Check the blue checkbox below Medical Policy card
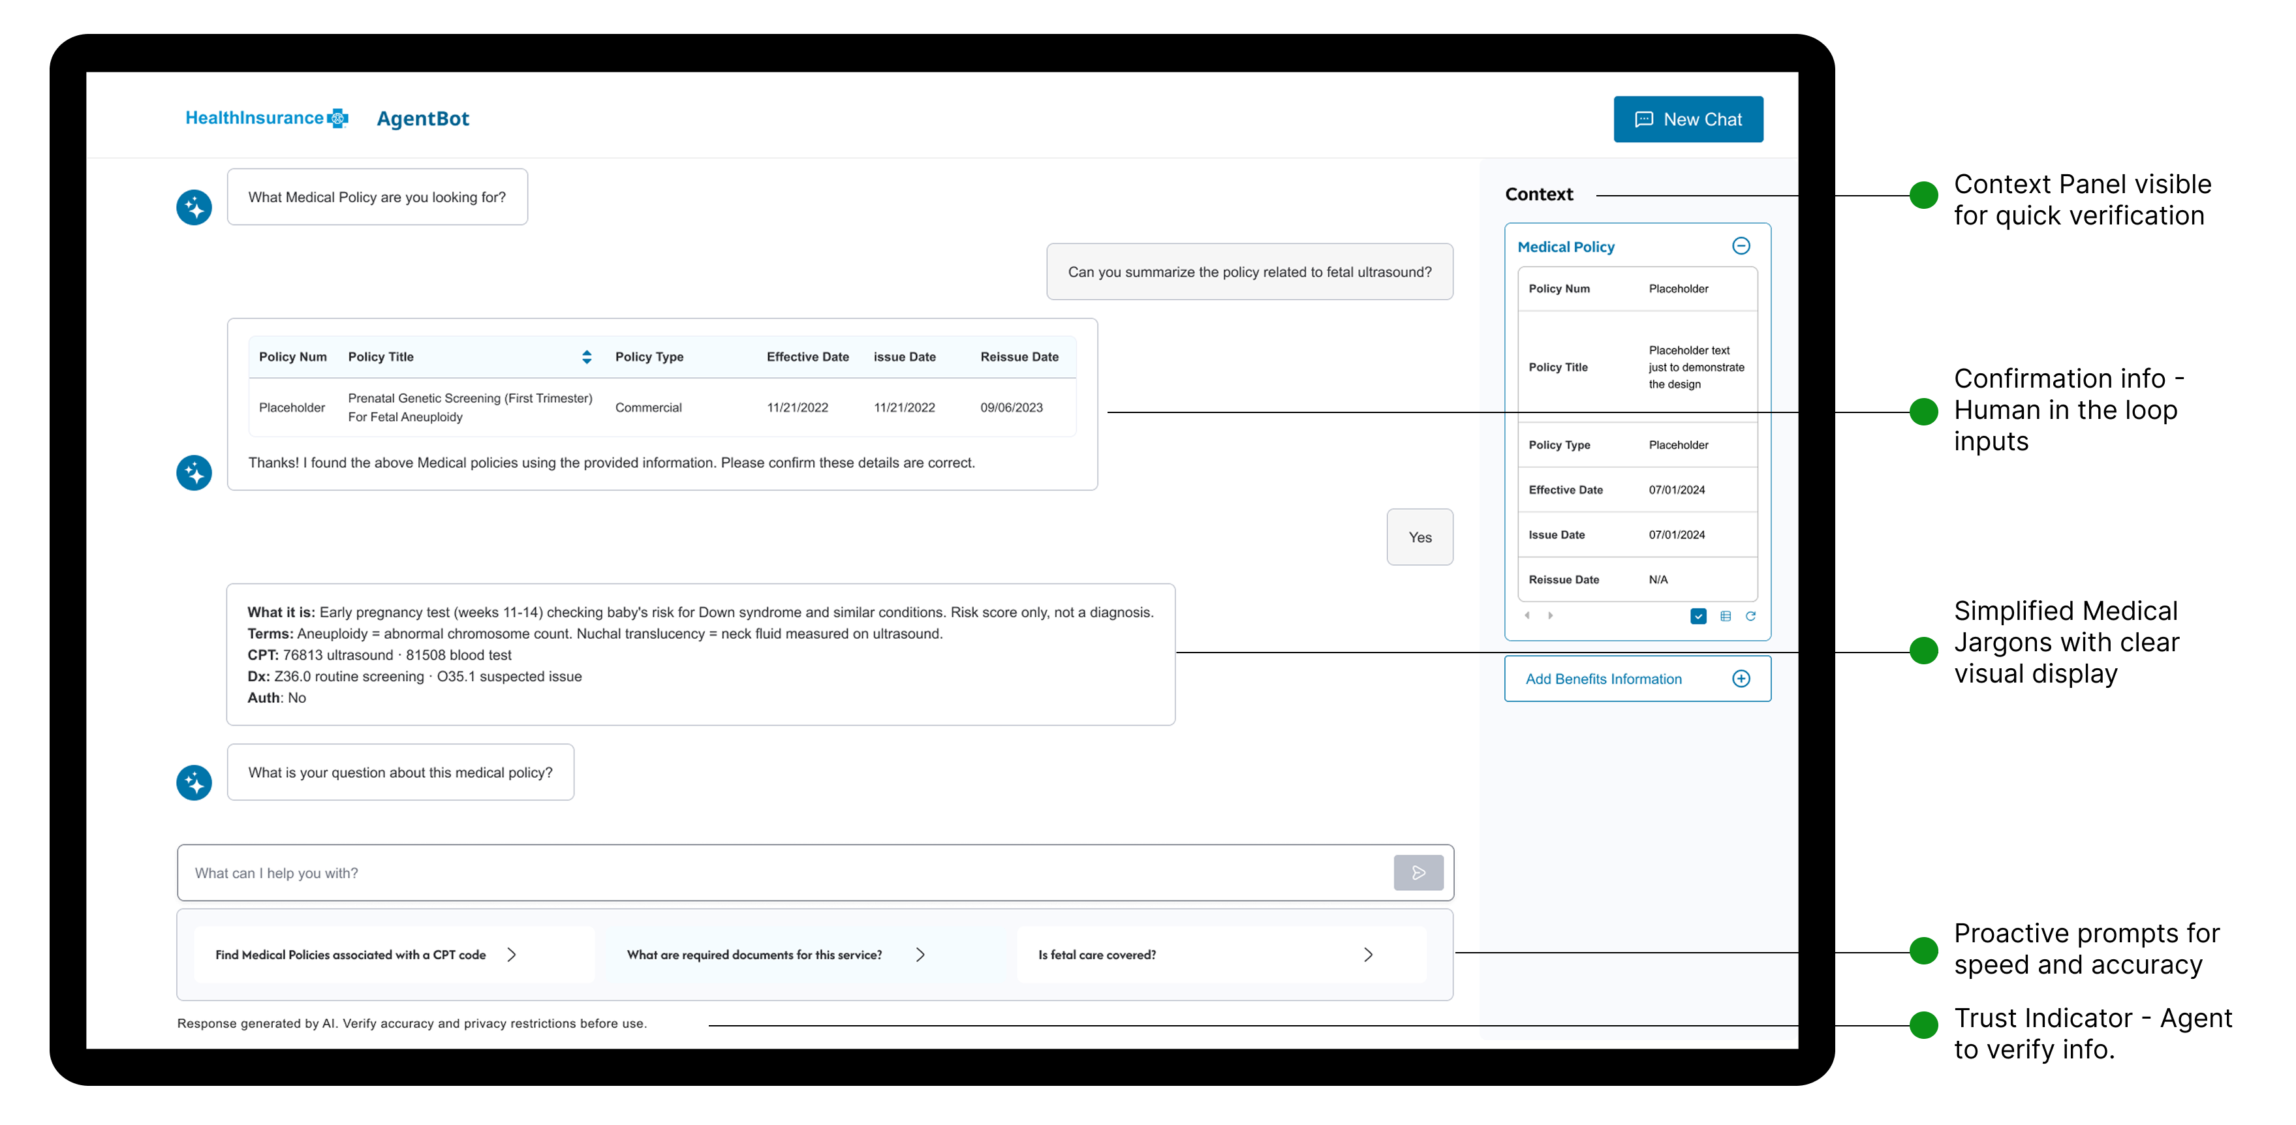Image resolution: width=2296 pixels, height=1125 pixels. click(1698, 616)
